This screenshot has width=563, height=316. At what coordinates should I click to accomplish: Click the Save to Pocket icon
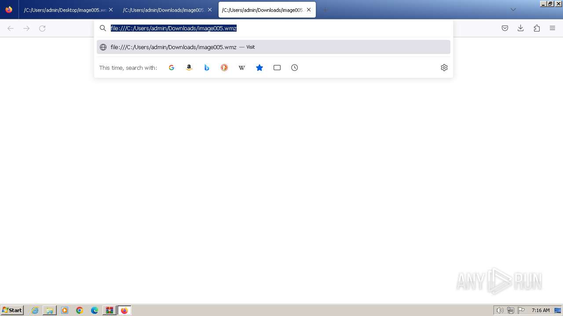[x=505, y=28]
